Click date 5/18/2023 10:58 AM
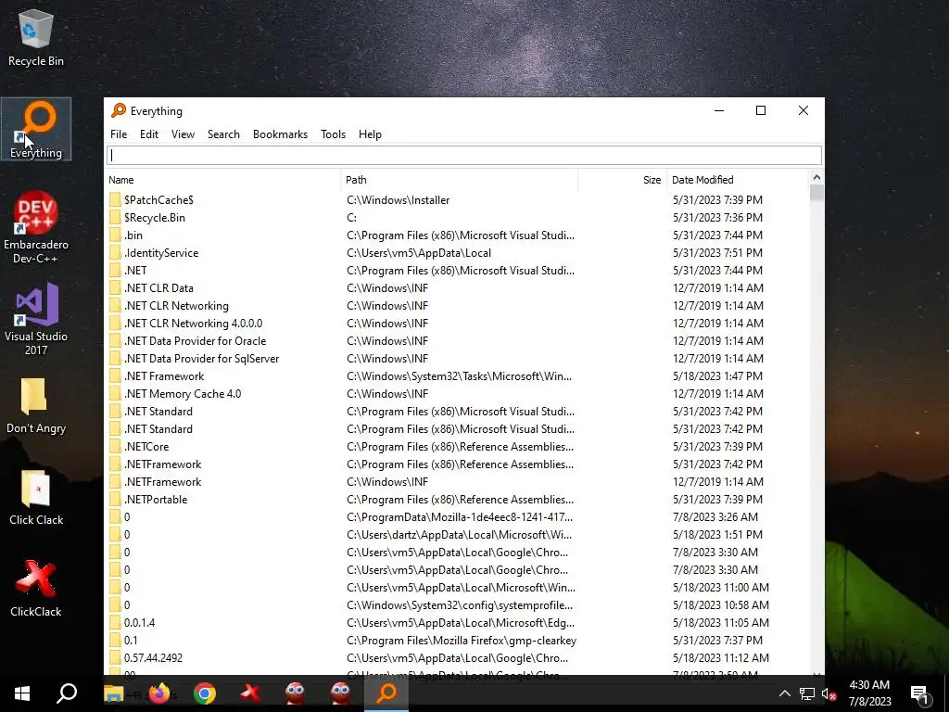The width and height of the screenshot is (949, 712). point(721,604)
